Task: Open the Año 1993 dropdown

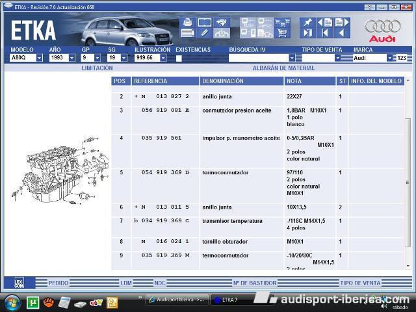Action: click(72, 58)
